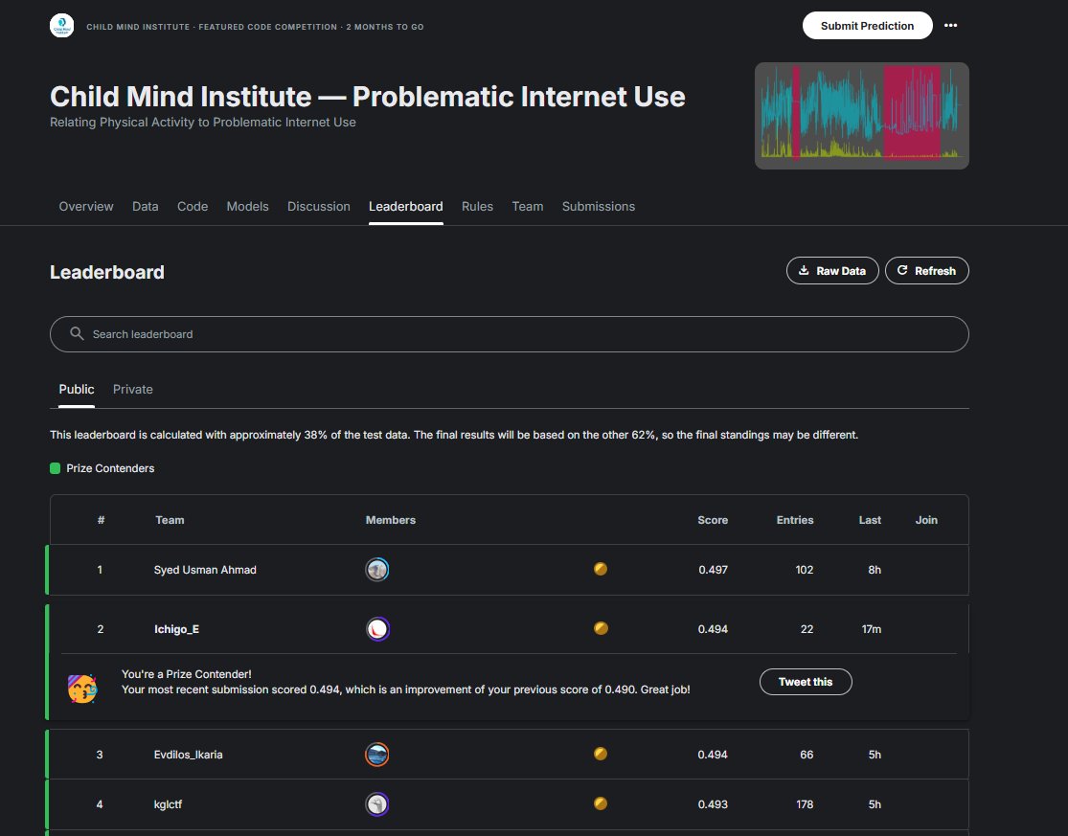Screen dimensions: 1068x836
Task: Open the three-dot more options menu
Action: coord(951,26)
